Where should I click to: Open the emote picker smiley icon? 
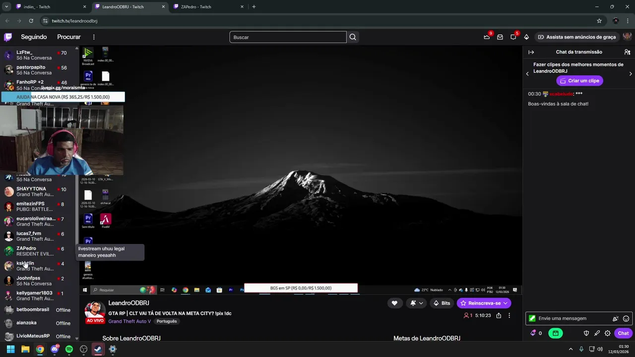click(x=626, y=318)
